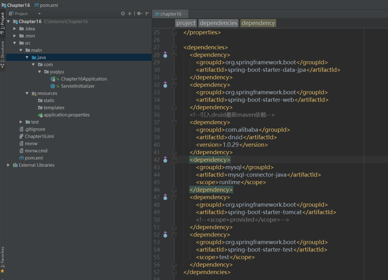Hide the Project tool window
The width and height of the screenshot is (388, 280).
pos(147,13)
